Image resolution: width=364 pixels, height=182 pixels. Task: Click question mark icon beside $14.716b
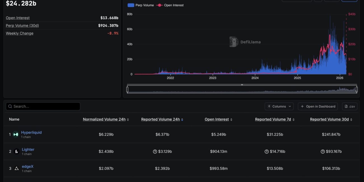tap(267, 151)
